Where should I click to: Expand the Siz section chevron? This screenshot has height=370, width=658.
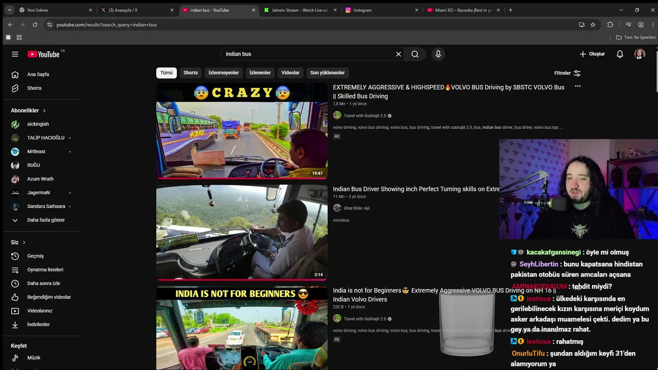pos(24,243)
